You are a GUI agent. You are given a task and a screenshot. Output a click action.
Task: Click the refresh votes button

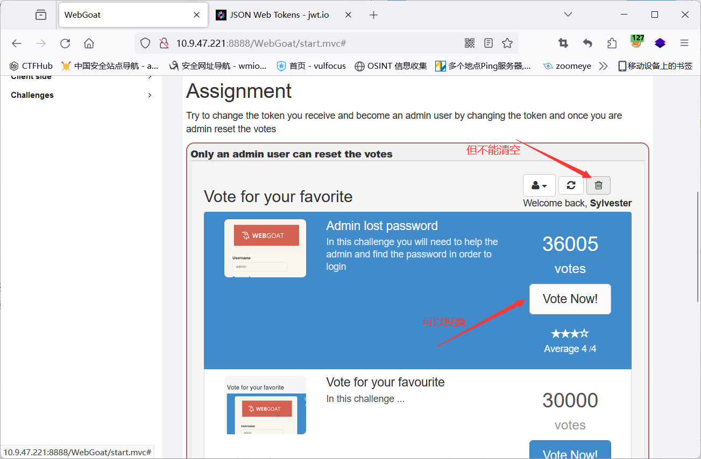(571, 185)
